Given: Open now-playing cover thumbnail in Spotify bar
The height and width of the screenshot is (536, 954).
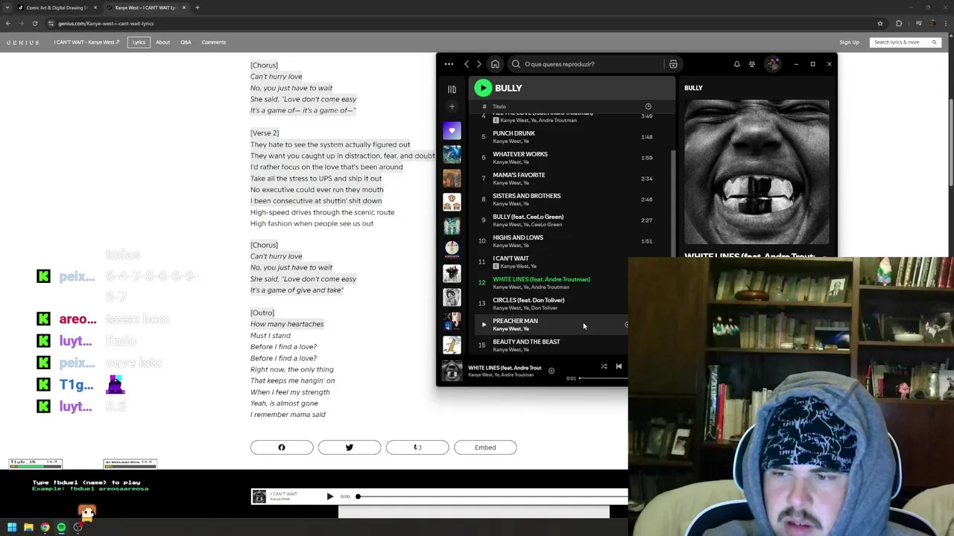Looking at the screenshot, I should click(x=452, y=371).
